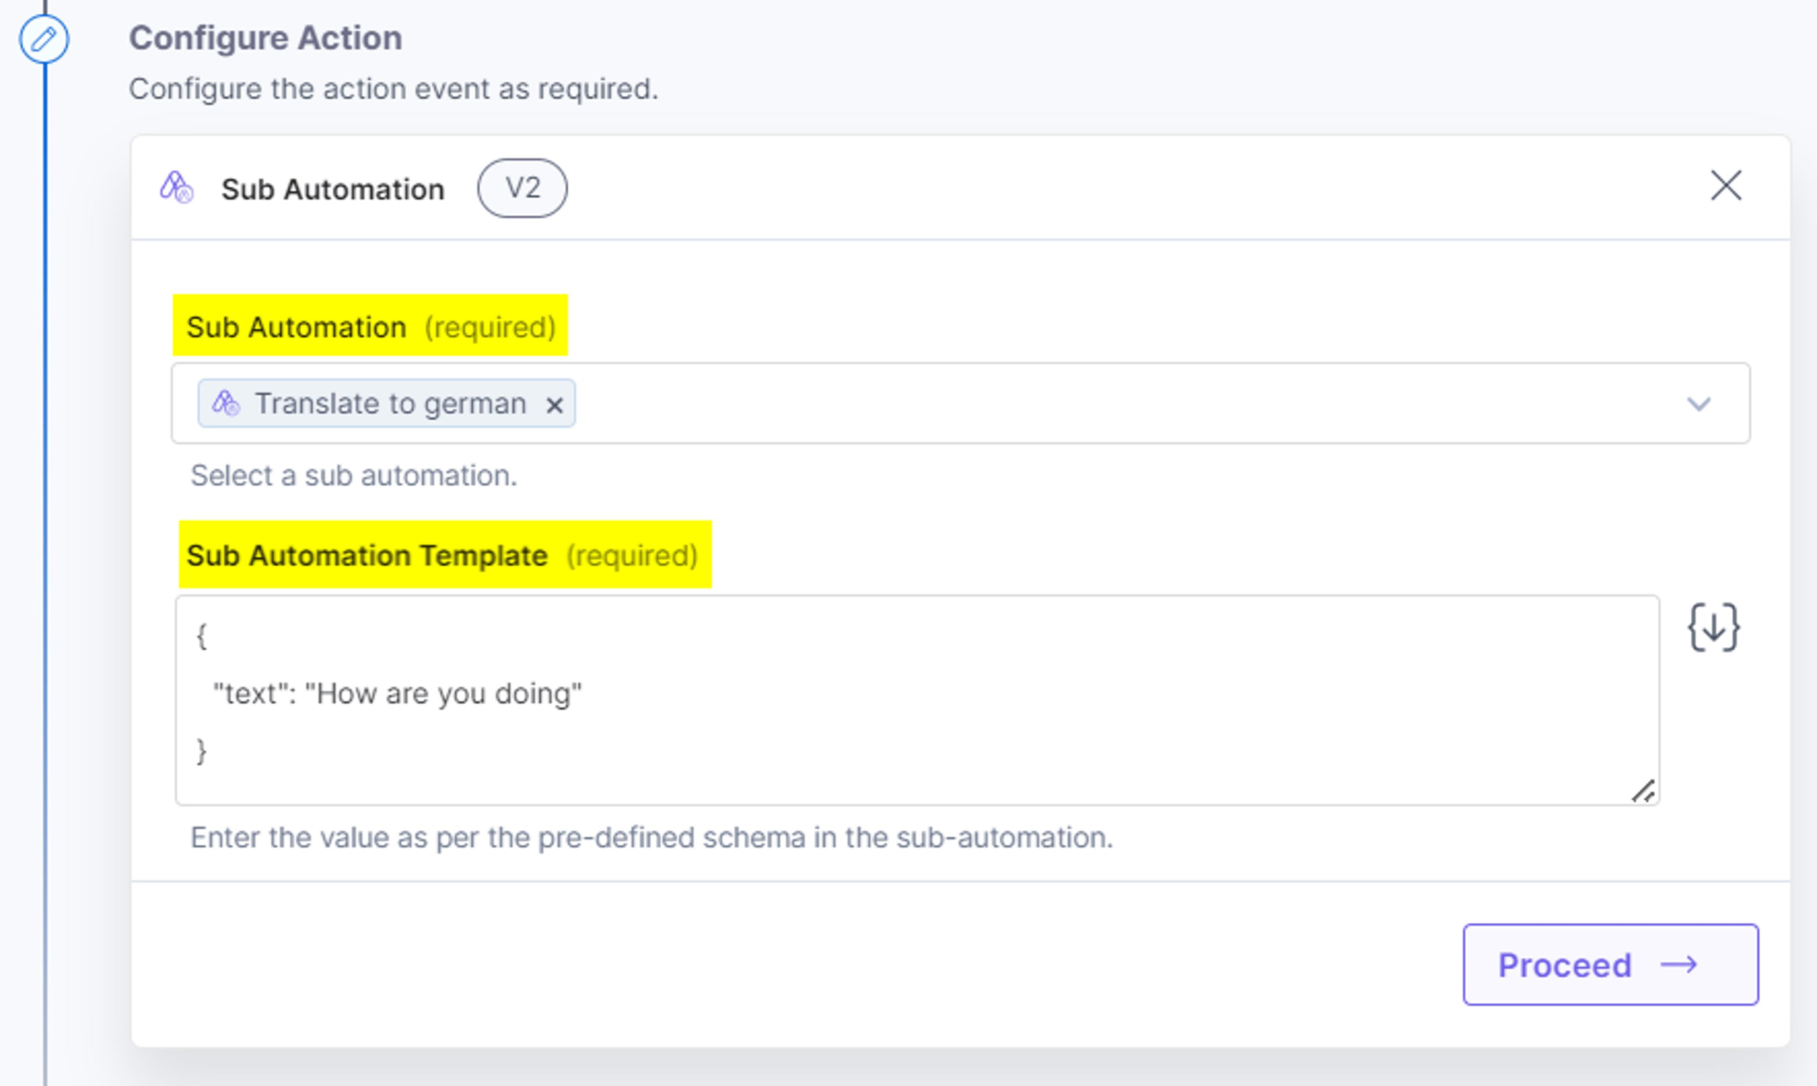Open the Sub Automation dropdown chevron
Screen dimensions: 1817x1086
(x=1698, y=404)
